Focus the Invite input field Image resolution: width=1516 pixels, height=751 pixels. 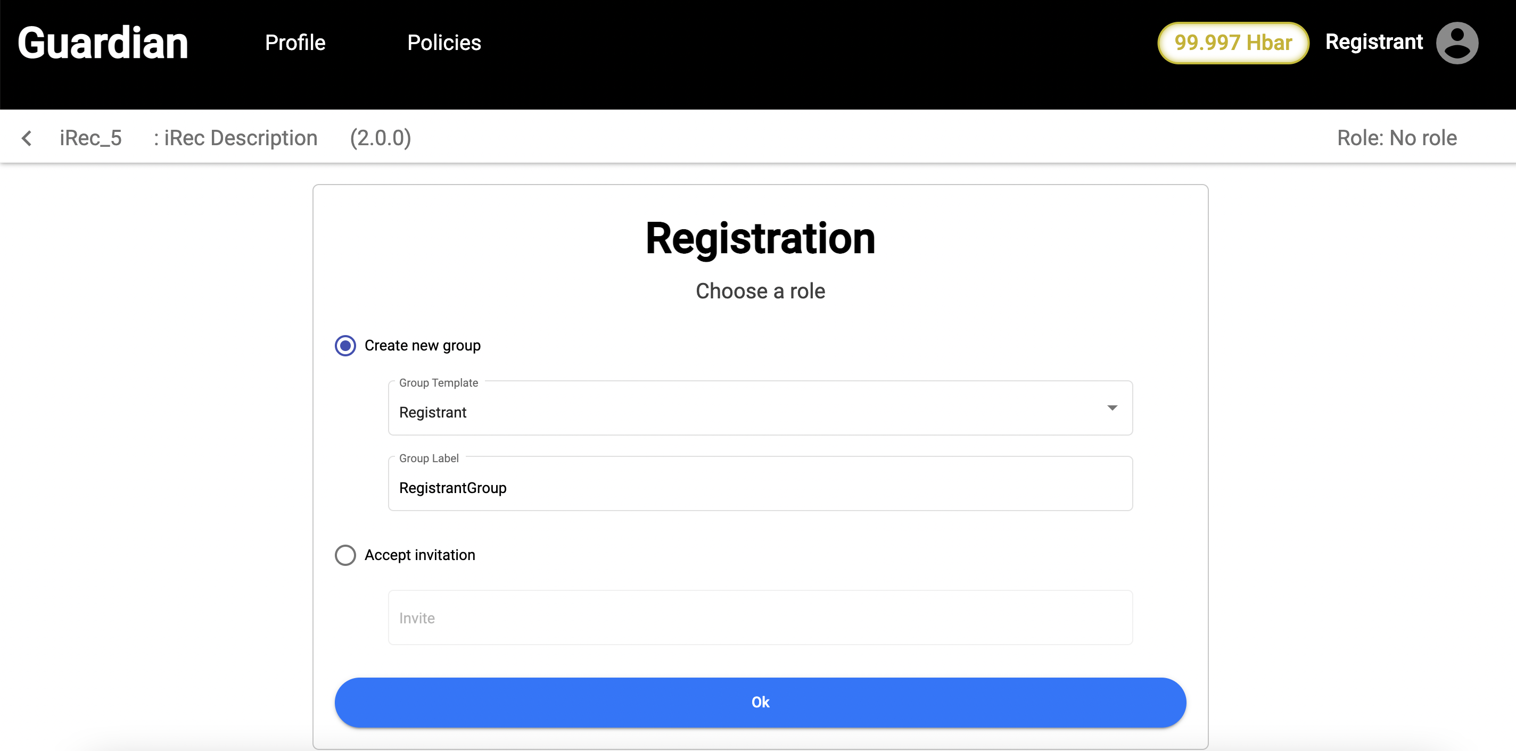point(760,618)
